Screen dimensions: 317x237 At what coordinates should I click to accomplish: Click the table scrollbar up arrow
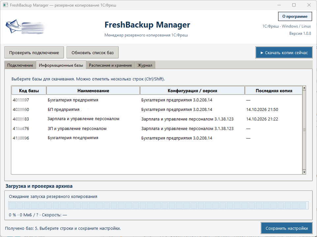click(x=304, y=88)
